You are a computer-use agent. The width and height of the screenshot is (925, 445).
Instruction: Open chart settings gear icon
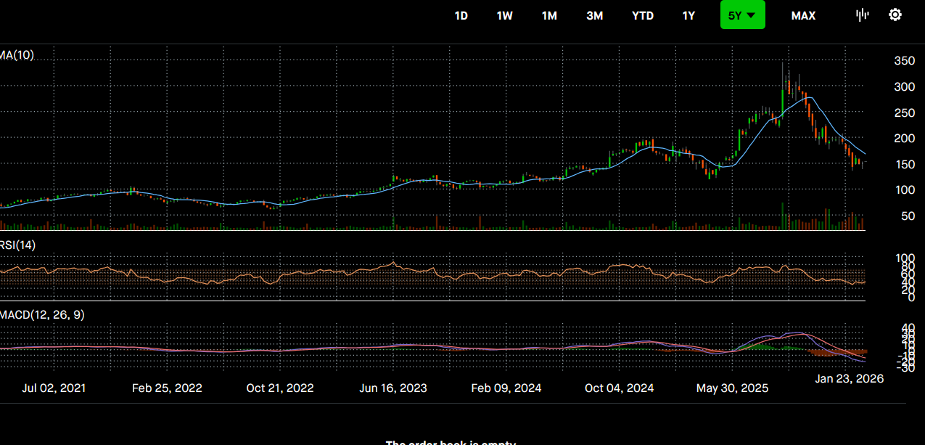point(895,15)
